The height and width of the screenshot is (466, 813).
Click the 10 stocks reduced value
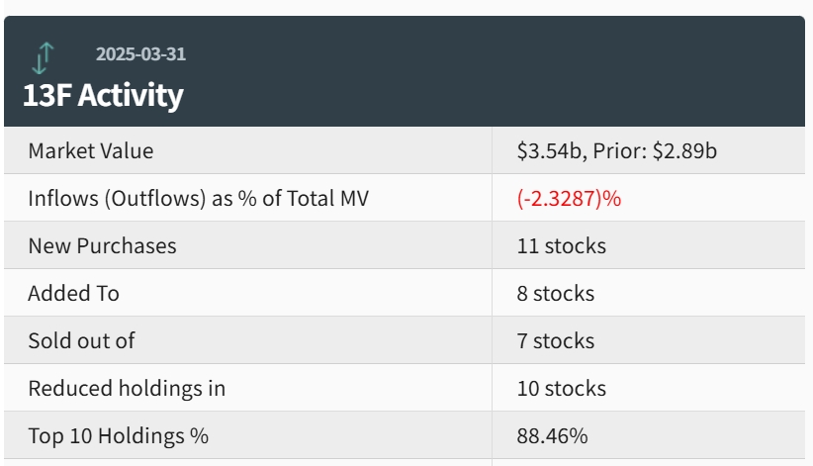click(x=561, y=388)
